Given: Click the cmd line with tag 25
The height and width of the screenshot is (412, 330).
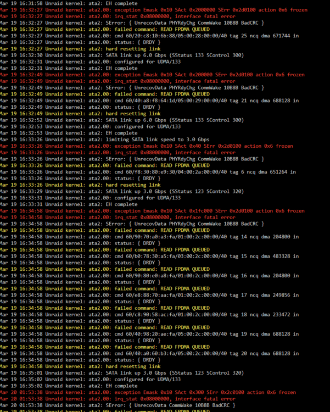Looking at the screenshot, I should pyautogui.click(x=149, y=36).
